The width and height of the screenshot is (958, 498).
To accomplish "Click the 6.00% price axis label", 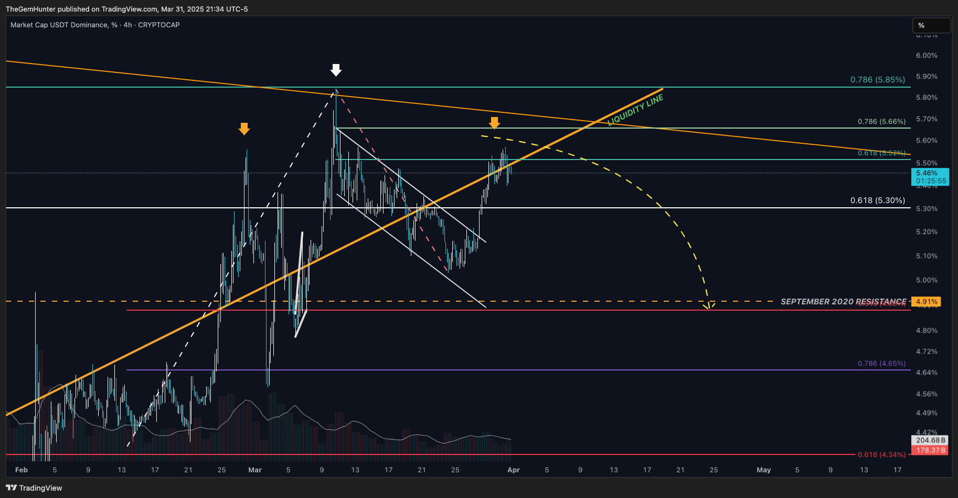I will (927, 55).
